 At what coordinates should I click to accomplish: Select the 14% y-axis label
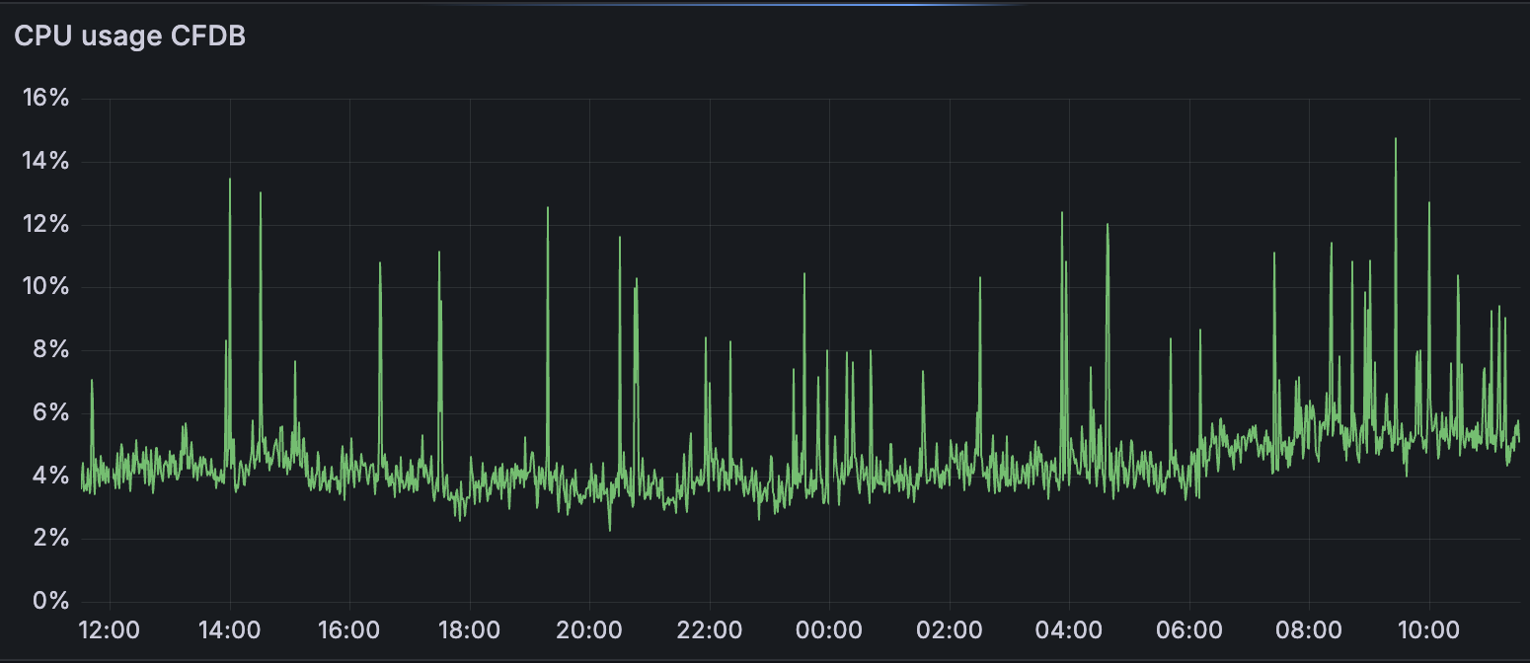[45, 162]
